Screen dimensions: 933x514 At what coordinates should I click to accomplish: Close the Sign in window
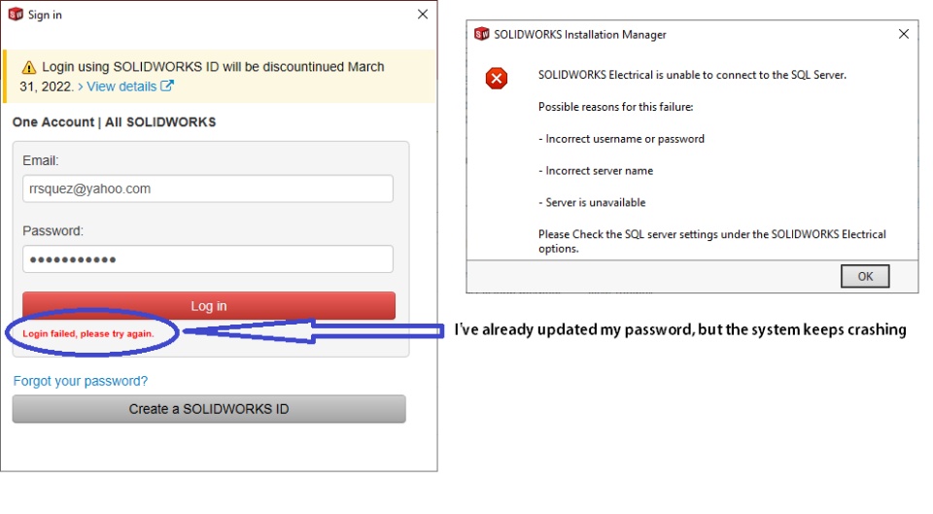423,15
